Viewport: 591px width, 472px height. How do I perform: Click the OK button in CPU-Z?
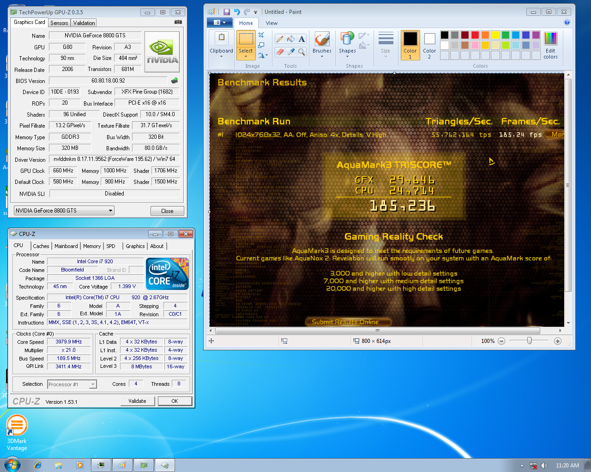click(x=175, y=401)
